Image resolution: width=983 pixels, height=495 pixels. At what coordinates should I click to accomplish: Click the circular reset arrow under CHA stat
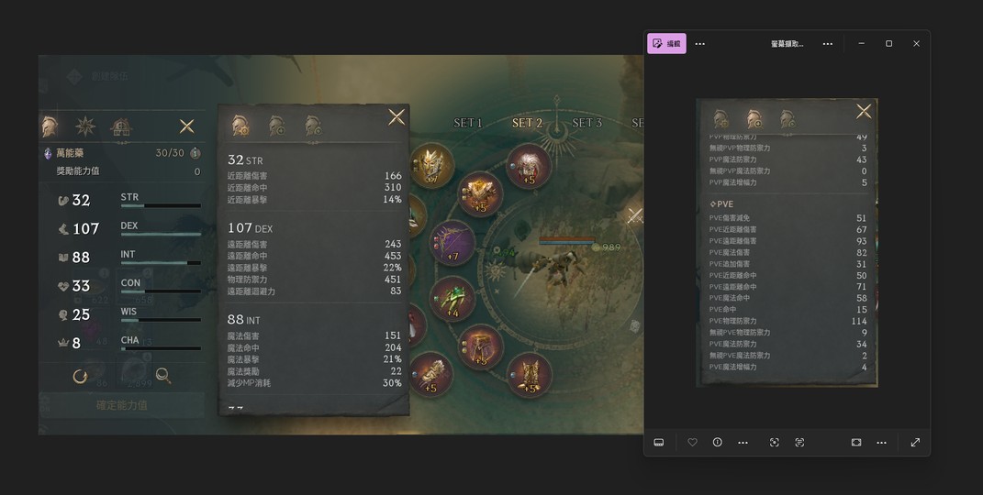[x=80, y=376]
